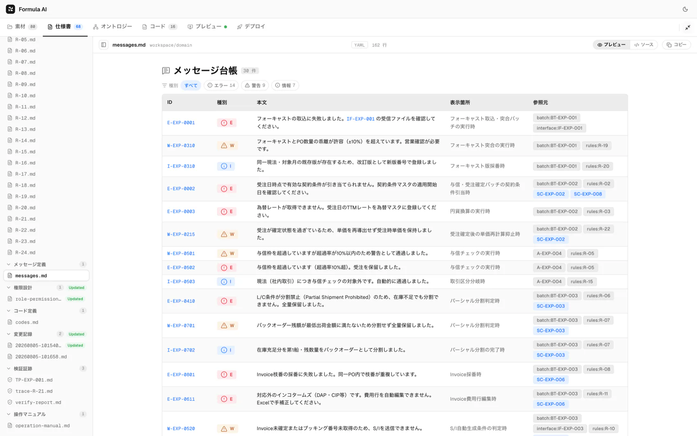This screenshot has width=697, height=436.
Task: Open R-05.md in the sidebar
Action: click(x=46, y=39)
